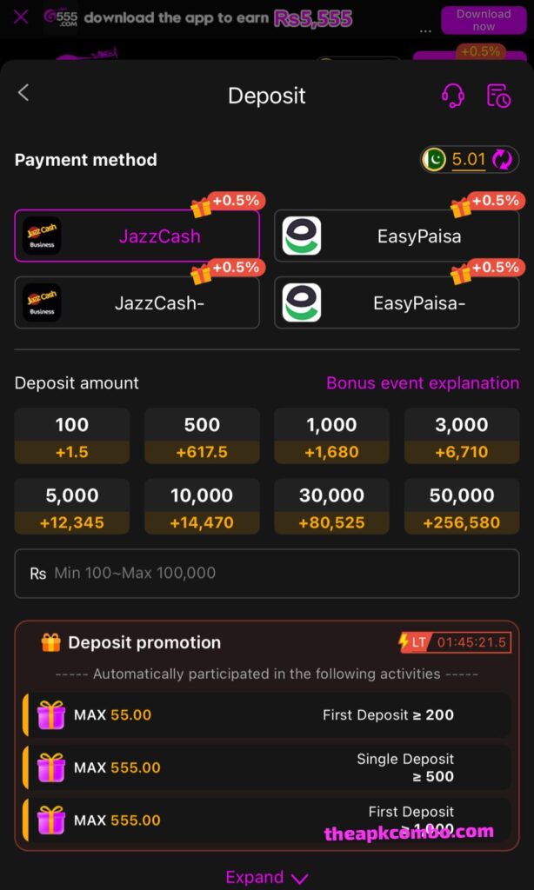Open customer support via the headset icon
Viewport: 534px width, 890px height.
(454, 97)
